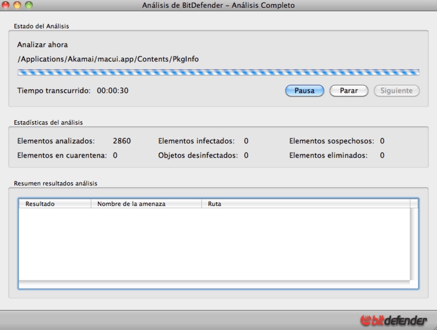Stop the scan with the Parar button
Image resolution: width=437 pixels, height=330 pixels.
click(x=349, y=91)
